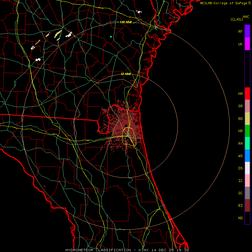Click the BI dark red legend swatch
The image size is (252, 252).
pyautogui.click(x=247, y=206)
